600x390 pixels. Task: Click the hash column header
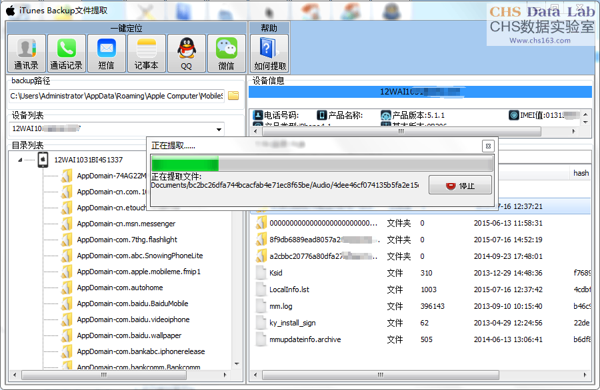580,173
